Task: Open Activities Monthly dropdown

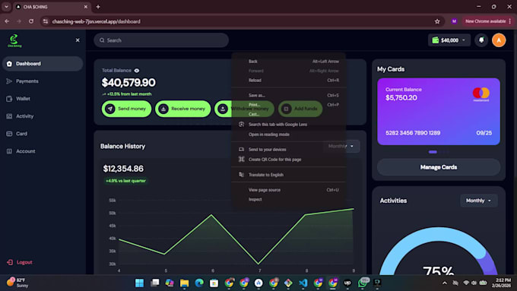Action: tap(478, 201)
